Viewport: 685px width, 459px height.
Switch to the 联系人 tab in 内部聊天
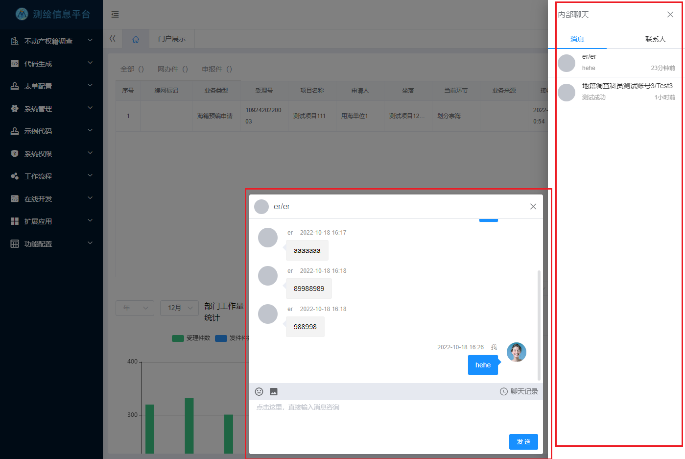point(655,39)
